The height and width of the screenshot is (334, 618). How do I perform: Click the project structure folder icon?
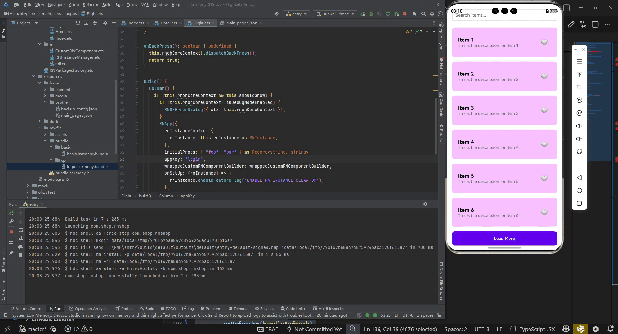coord(415,14)
